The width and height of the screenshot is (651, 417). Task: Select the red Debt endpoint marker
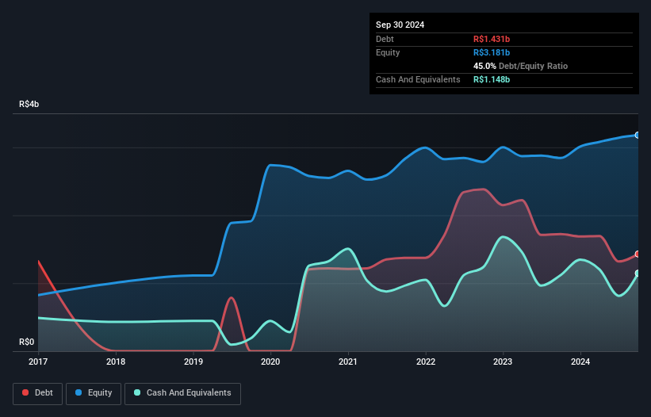point(638,254)
